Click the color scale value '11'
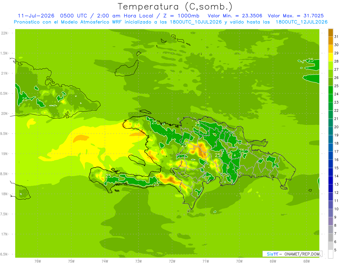The width and height of the screenshot is (344, 265). point(336,201)
